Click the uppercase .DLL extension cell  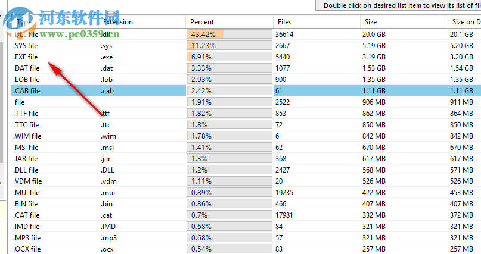[x=107, y=170]
